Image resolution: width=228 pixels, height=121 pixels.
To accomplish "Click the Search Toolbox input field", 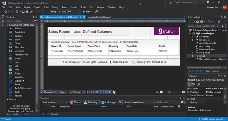I will tap(20, 21).
